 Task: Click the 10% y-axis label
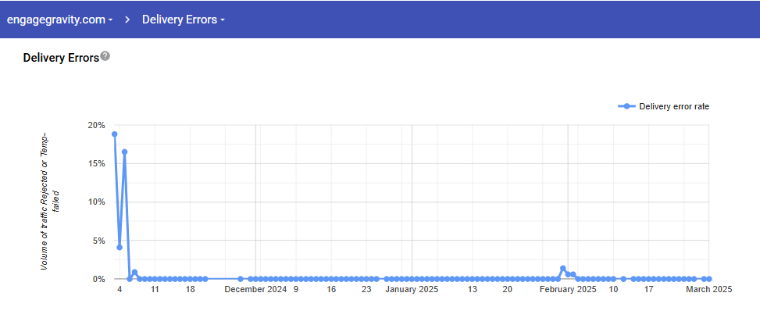click(96, 202)
